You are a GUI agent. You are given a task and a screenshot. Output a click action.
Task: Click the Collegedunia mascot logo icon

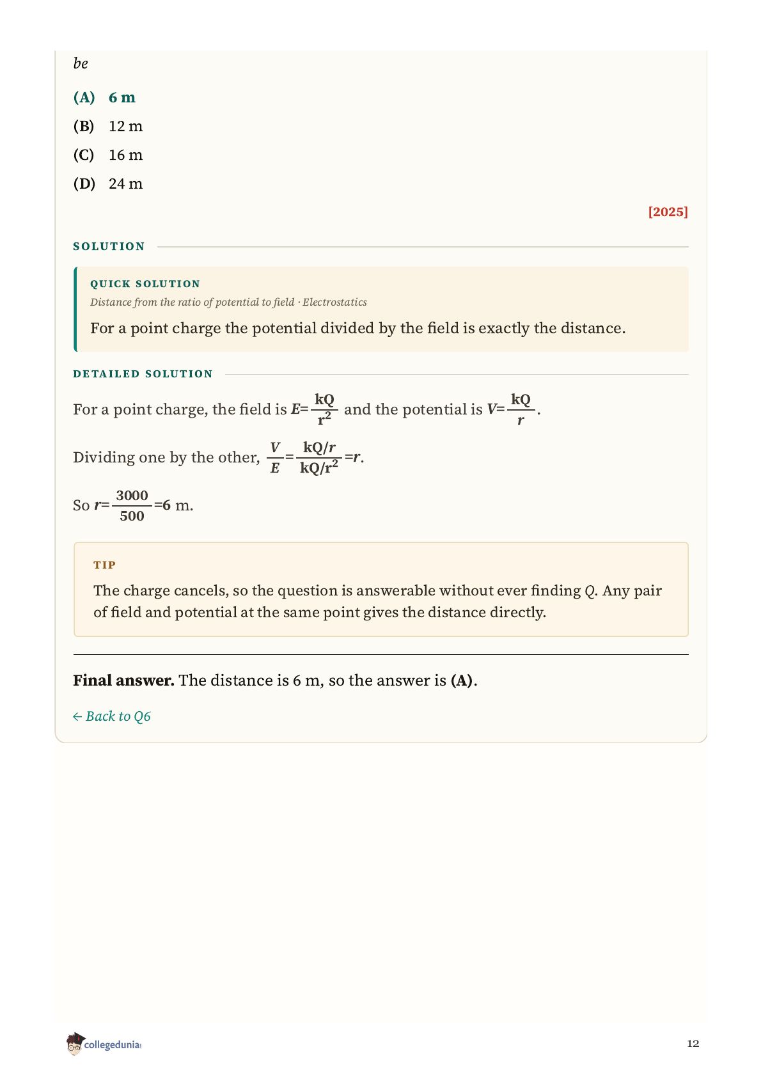[74, 1043]
